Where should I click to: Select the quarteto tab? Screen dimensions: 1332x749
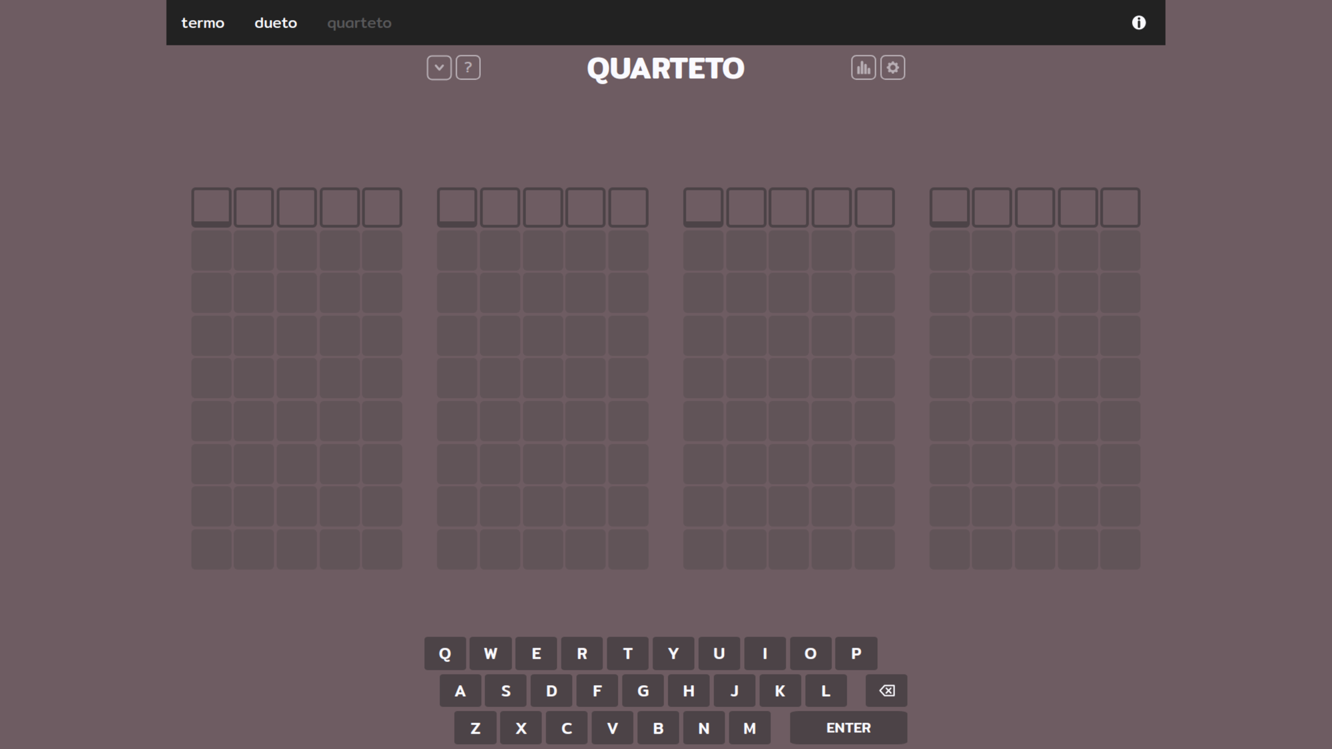[359, 23]
